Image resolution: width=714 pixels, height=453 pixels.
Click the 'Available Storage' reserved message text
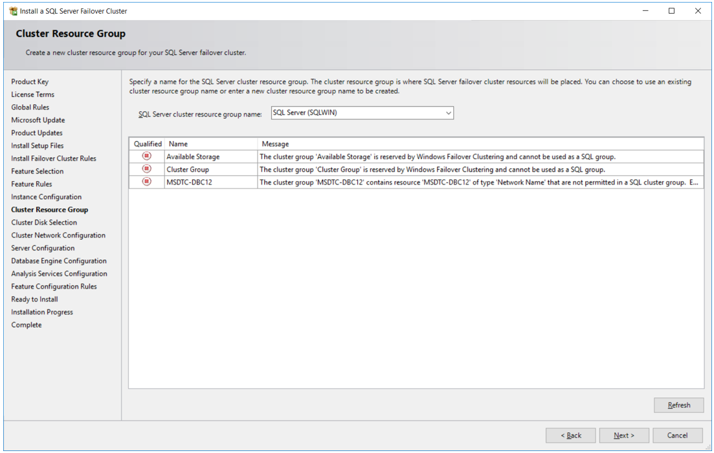coord(438,157)
